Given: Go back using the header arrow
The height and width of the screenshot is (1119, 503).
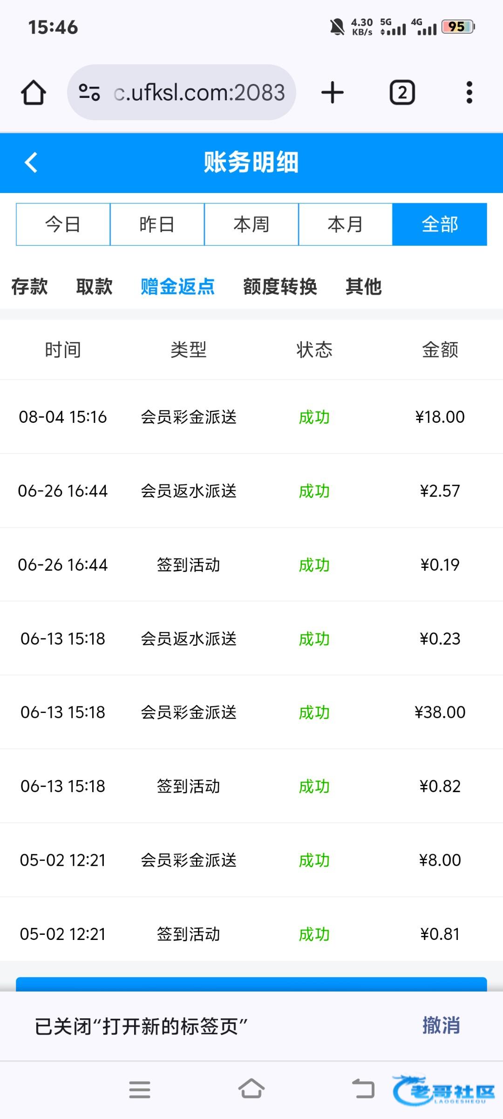Looking at the screenshot, I should (31, 163).
